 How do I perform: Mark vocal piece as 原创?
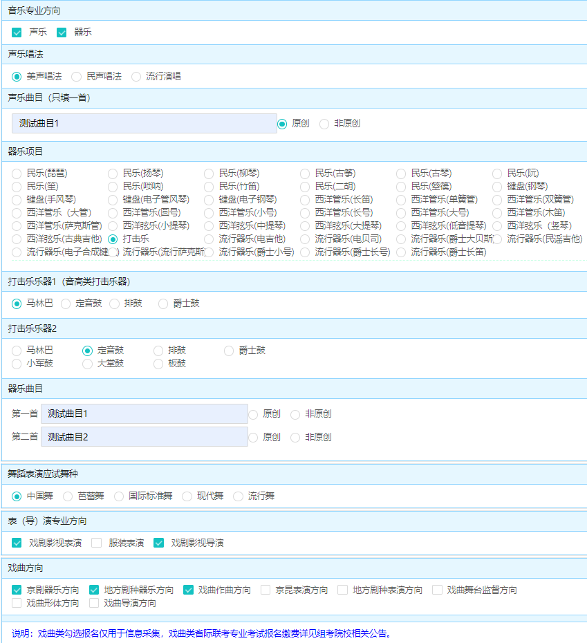282,124
